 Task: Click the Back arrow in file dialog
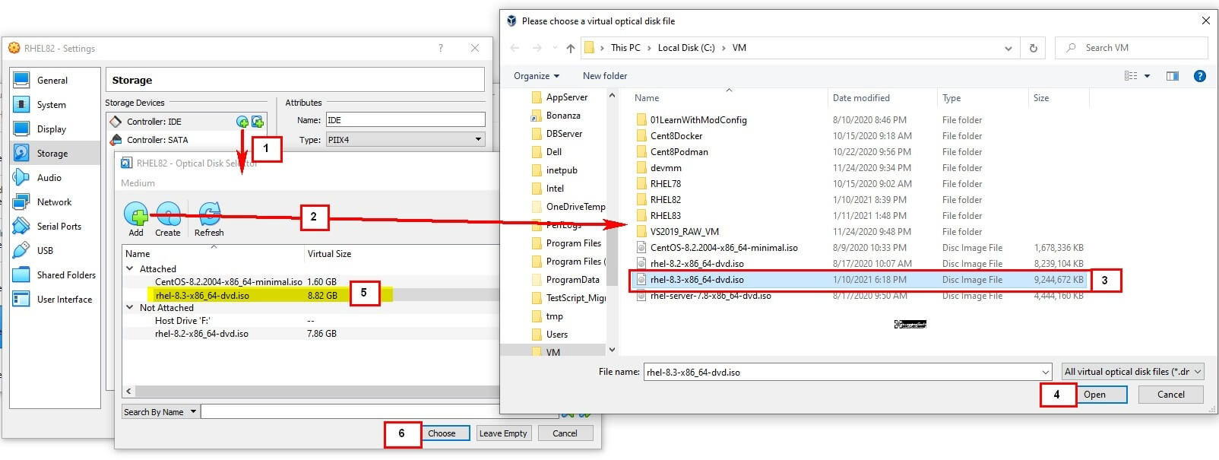point(515,48)
